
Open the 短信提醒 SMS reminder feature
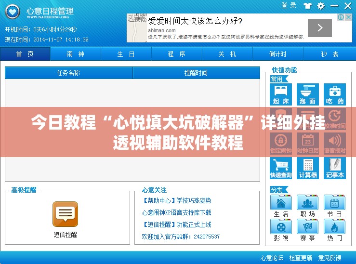pos(65,220)
